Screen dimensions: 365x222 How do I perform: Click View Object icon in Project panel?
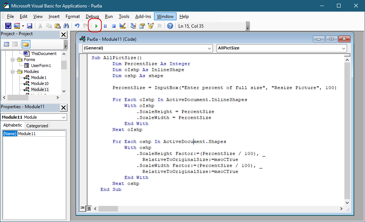click(15, 44)
